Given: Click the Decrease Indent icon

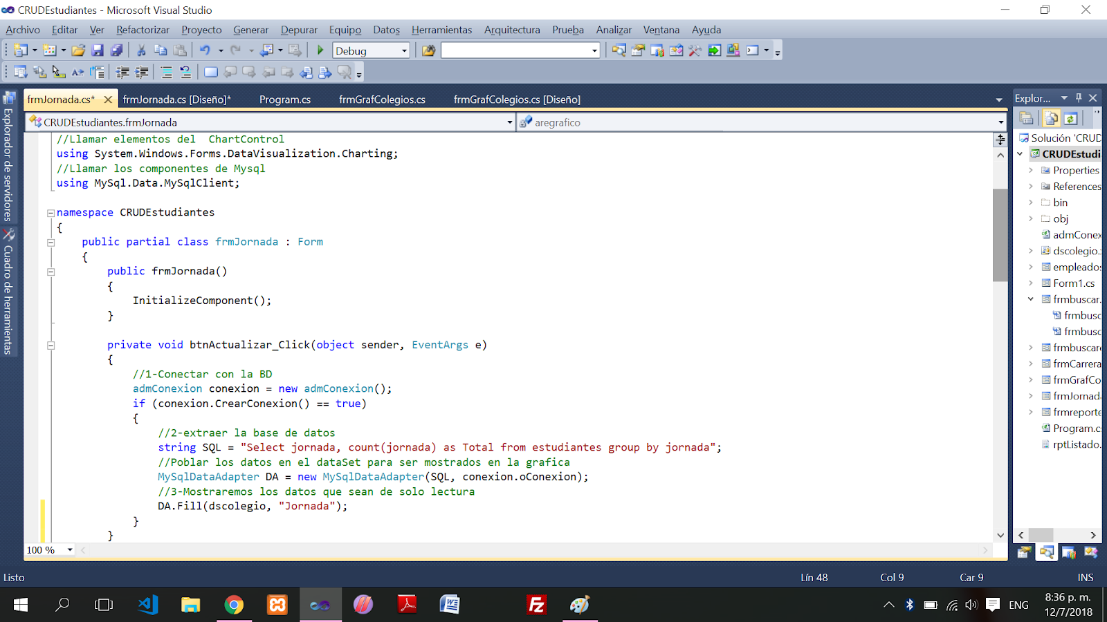Looking at the screenshot, I should tap(123, 71).
